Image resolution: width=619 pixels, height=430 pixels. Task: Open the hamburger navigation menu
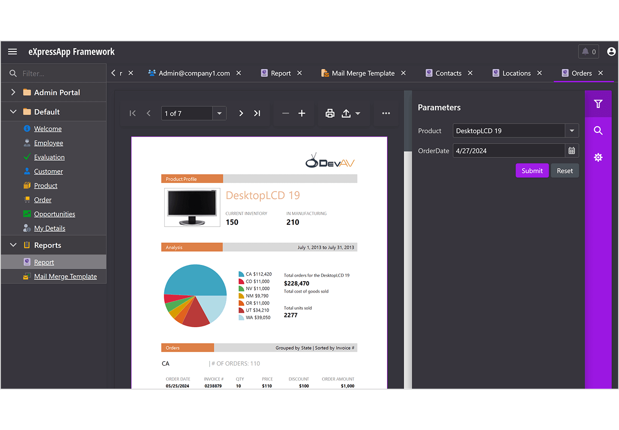pyautogui.click(x=12, y=52)
